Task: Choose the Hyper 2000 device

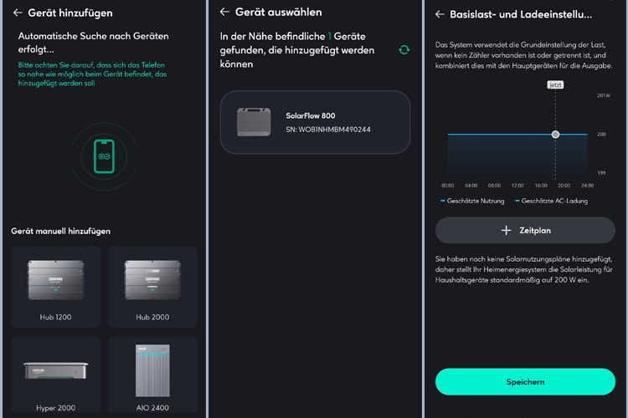Action: pos(55,375)
